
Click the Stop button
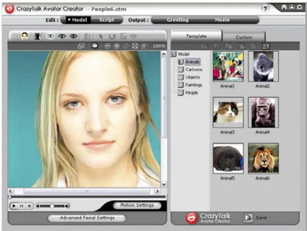point(29,206)
